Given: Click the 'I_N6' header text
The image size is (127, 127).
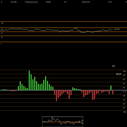Looking at the screenshot, I should click(110, 2).
